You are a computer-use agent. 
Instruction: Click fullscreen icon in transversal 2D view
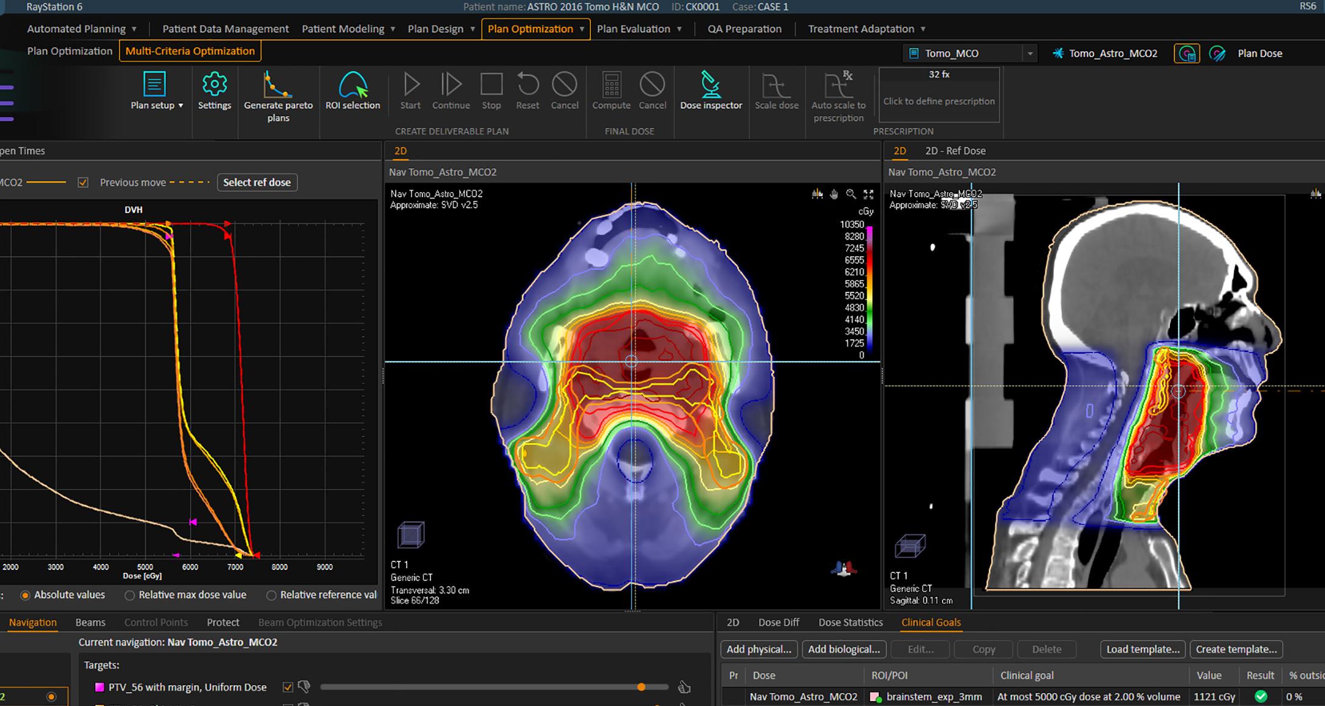click(869, 194)
